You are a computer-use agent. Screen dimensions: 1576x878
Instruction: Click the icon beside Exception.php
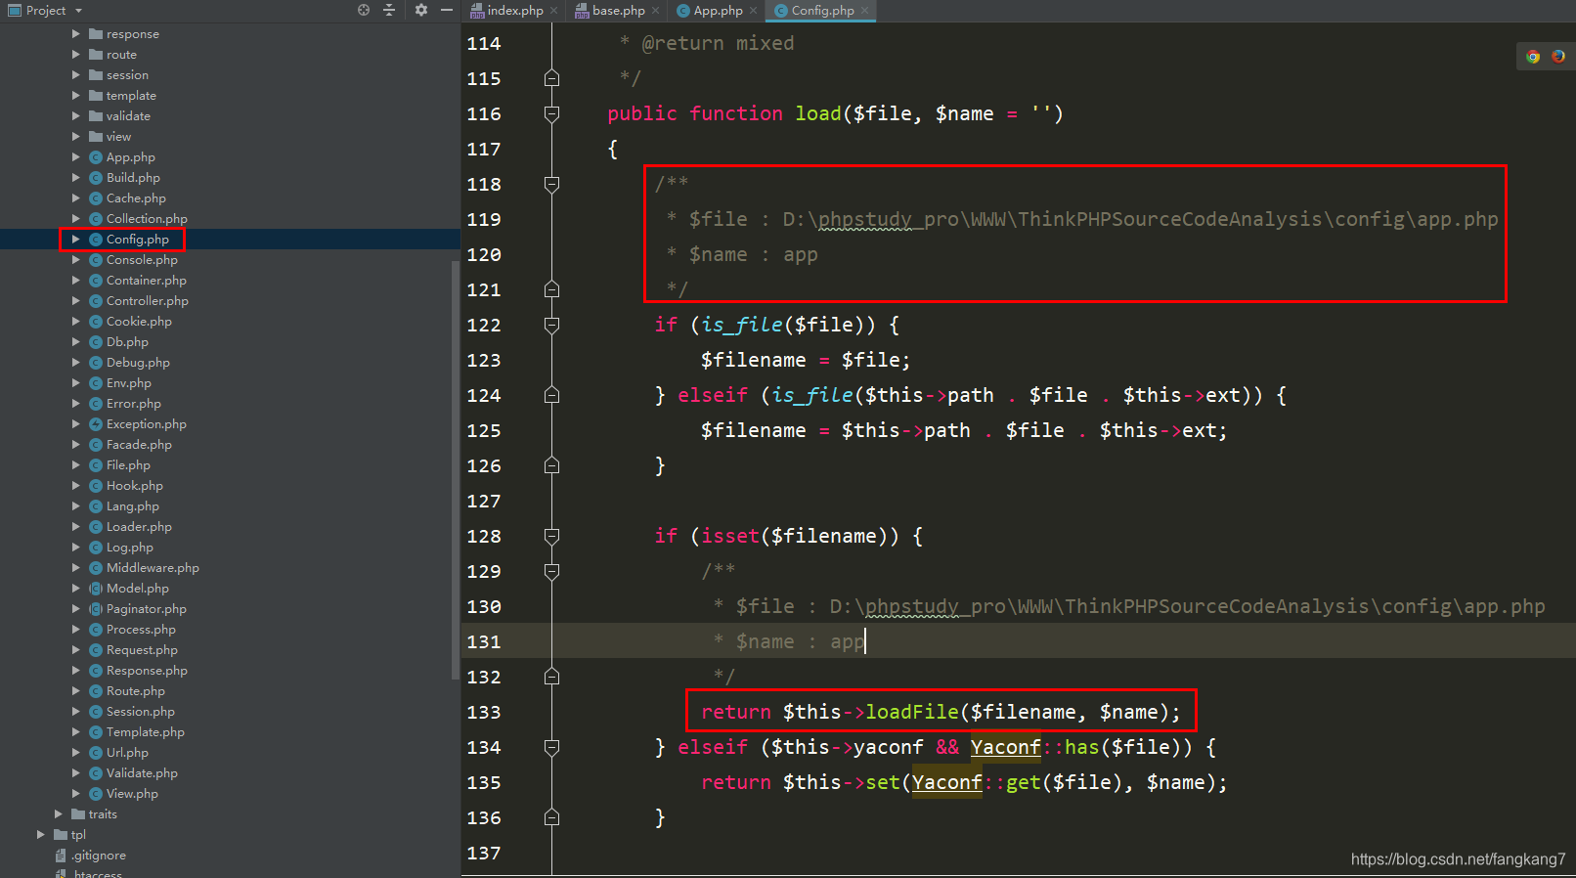(x=96, y=424)
